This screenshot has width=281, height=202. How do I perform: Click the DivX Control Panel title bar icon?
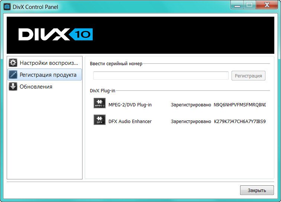(x=7, y=7)
